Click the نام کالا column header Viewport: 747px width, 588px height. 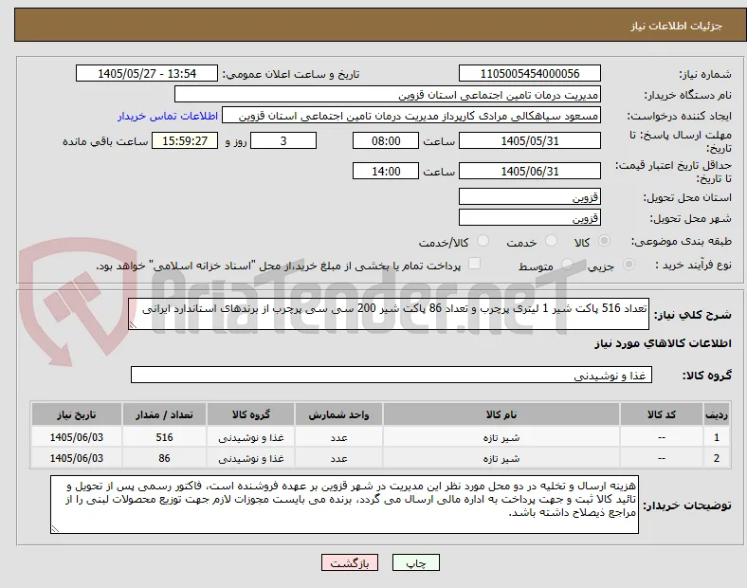point(501,414)
